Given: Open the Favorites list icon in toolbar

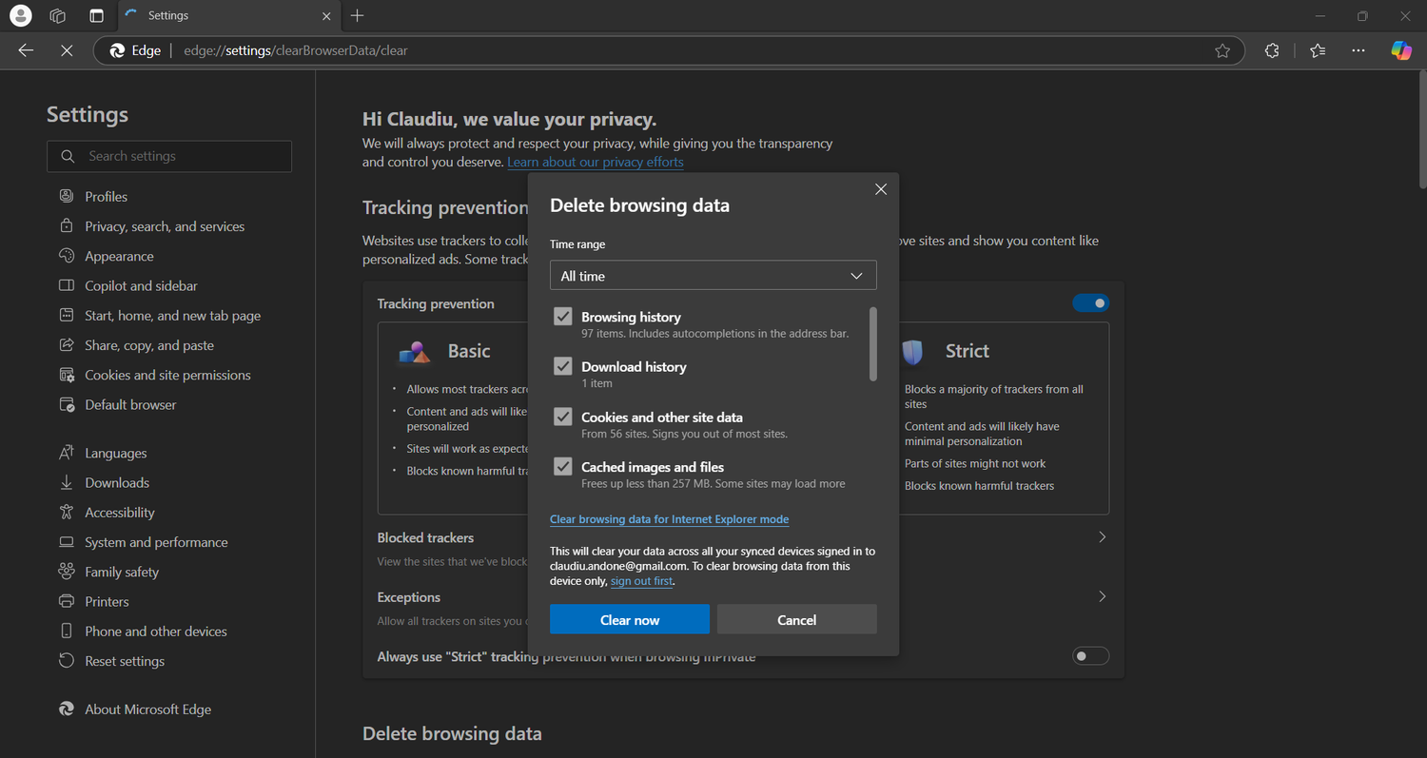Looking at the screenshot, I should [1318, 50].
